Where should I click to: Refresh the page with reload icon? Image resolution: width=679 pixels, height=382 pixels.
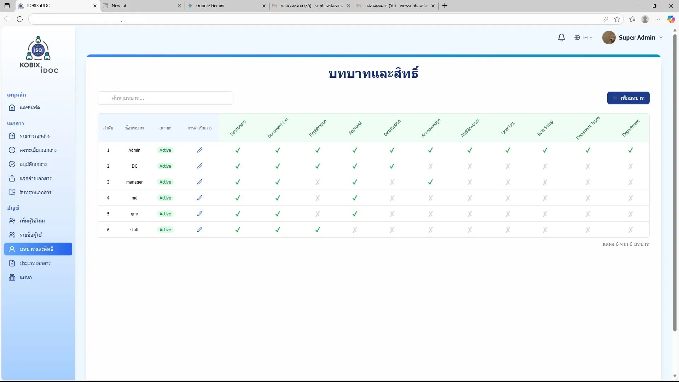(x=20, y=19)
